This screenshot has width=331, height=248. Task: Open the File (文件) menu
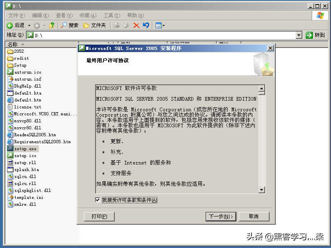(x=17, y=16)
